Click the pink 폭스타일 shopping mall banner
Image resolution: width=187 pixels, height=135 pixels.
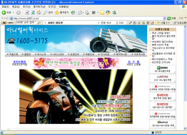pos(77,63)
